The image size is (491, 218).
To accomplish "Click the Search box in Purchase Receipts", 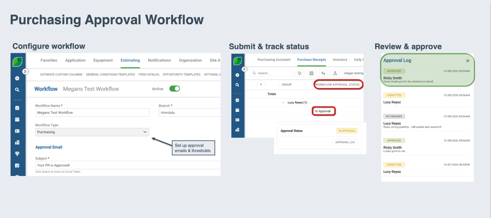I will pyautogui.click(x=271, y=73).
